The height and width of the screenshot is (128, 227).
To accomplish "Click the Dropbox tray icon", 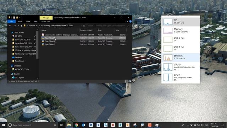I will pos(192,125).
